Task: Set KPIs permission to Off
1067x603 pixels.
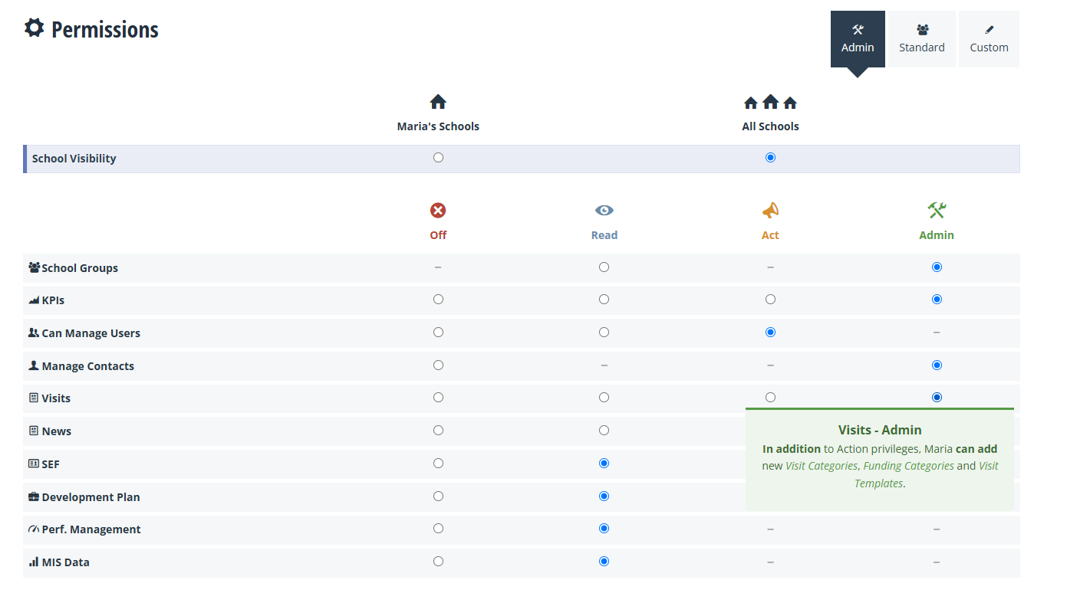Action: click(x=438, y=300)
